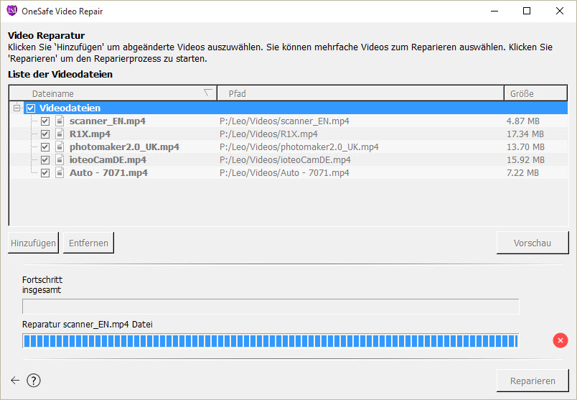The height and width of the screenshot is (400, 577).
Task: Click the 17.34 MB size value
Action: pyautogui.click(x=525, y=134)
